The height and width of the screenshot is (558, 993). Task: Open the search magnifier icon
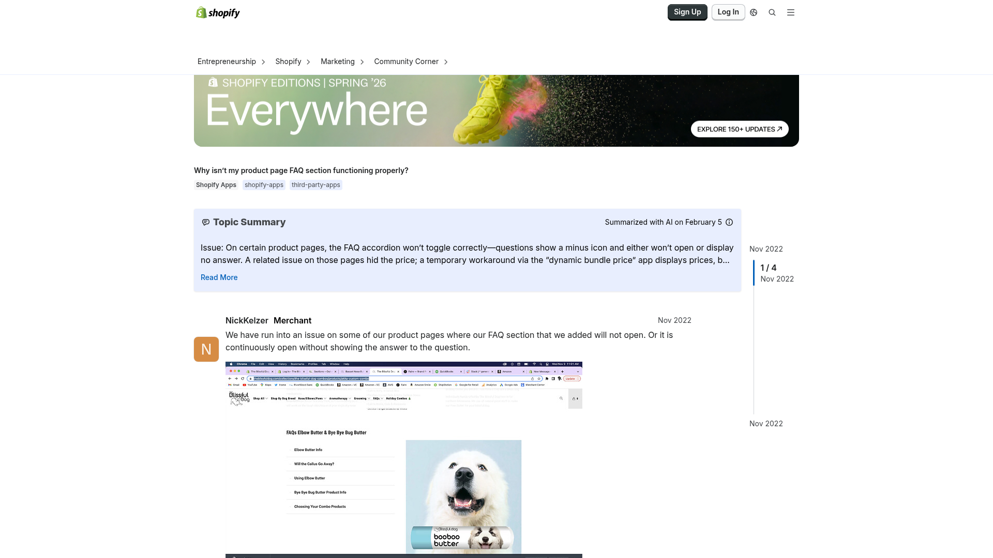772,12
